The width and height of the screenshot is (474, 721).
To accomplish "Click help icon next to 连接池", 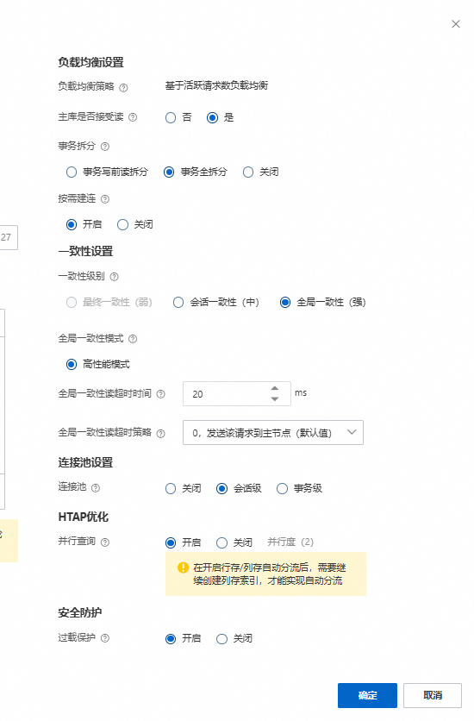I will pos(96,488).
